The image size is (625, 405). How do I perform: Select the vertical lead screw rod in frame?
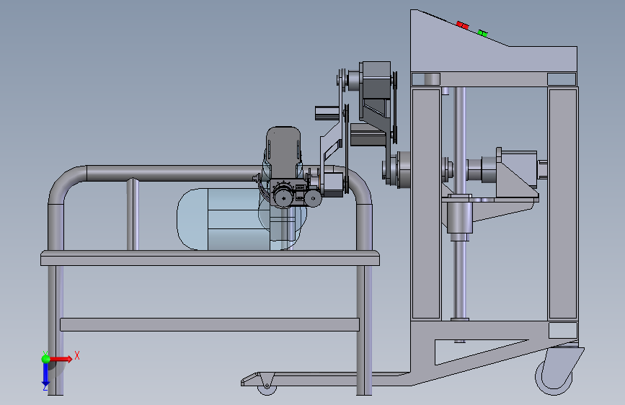(460, 203)
